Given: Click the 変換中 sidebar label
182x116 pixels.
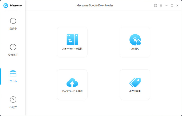Looking at the screenshot, I should click(13, 29).
